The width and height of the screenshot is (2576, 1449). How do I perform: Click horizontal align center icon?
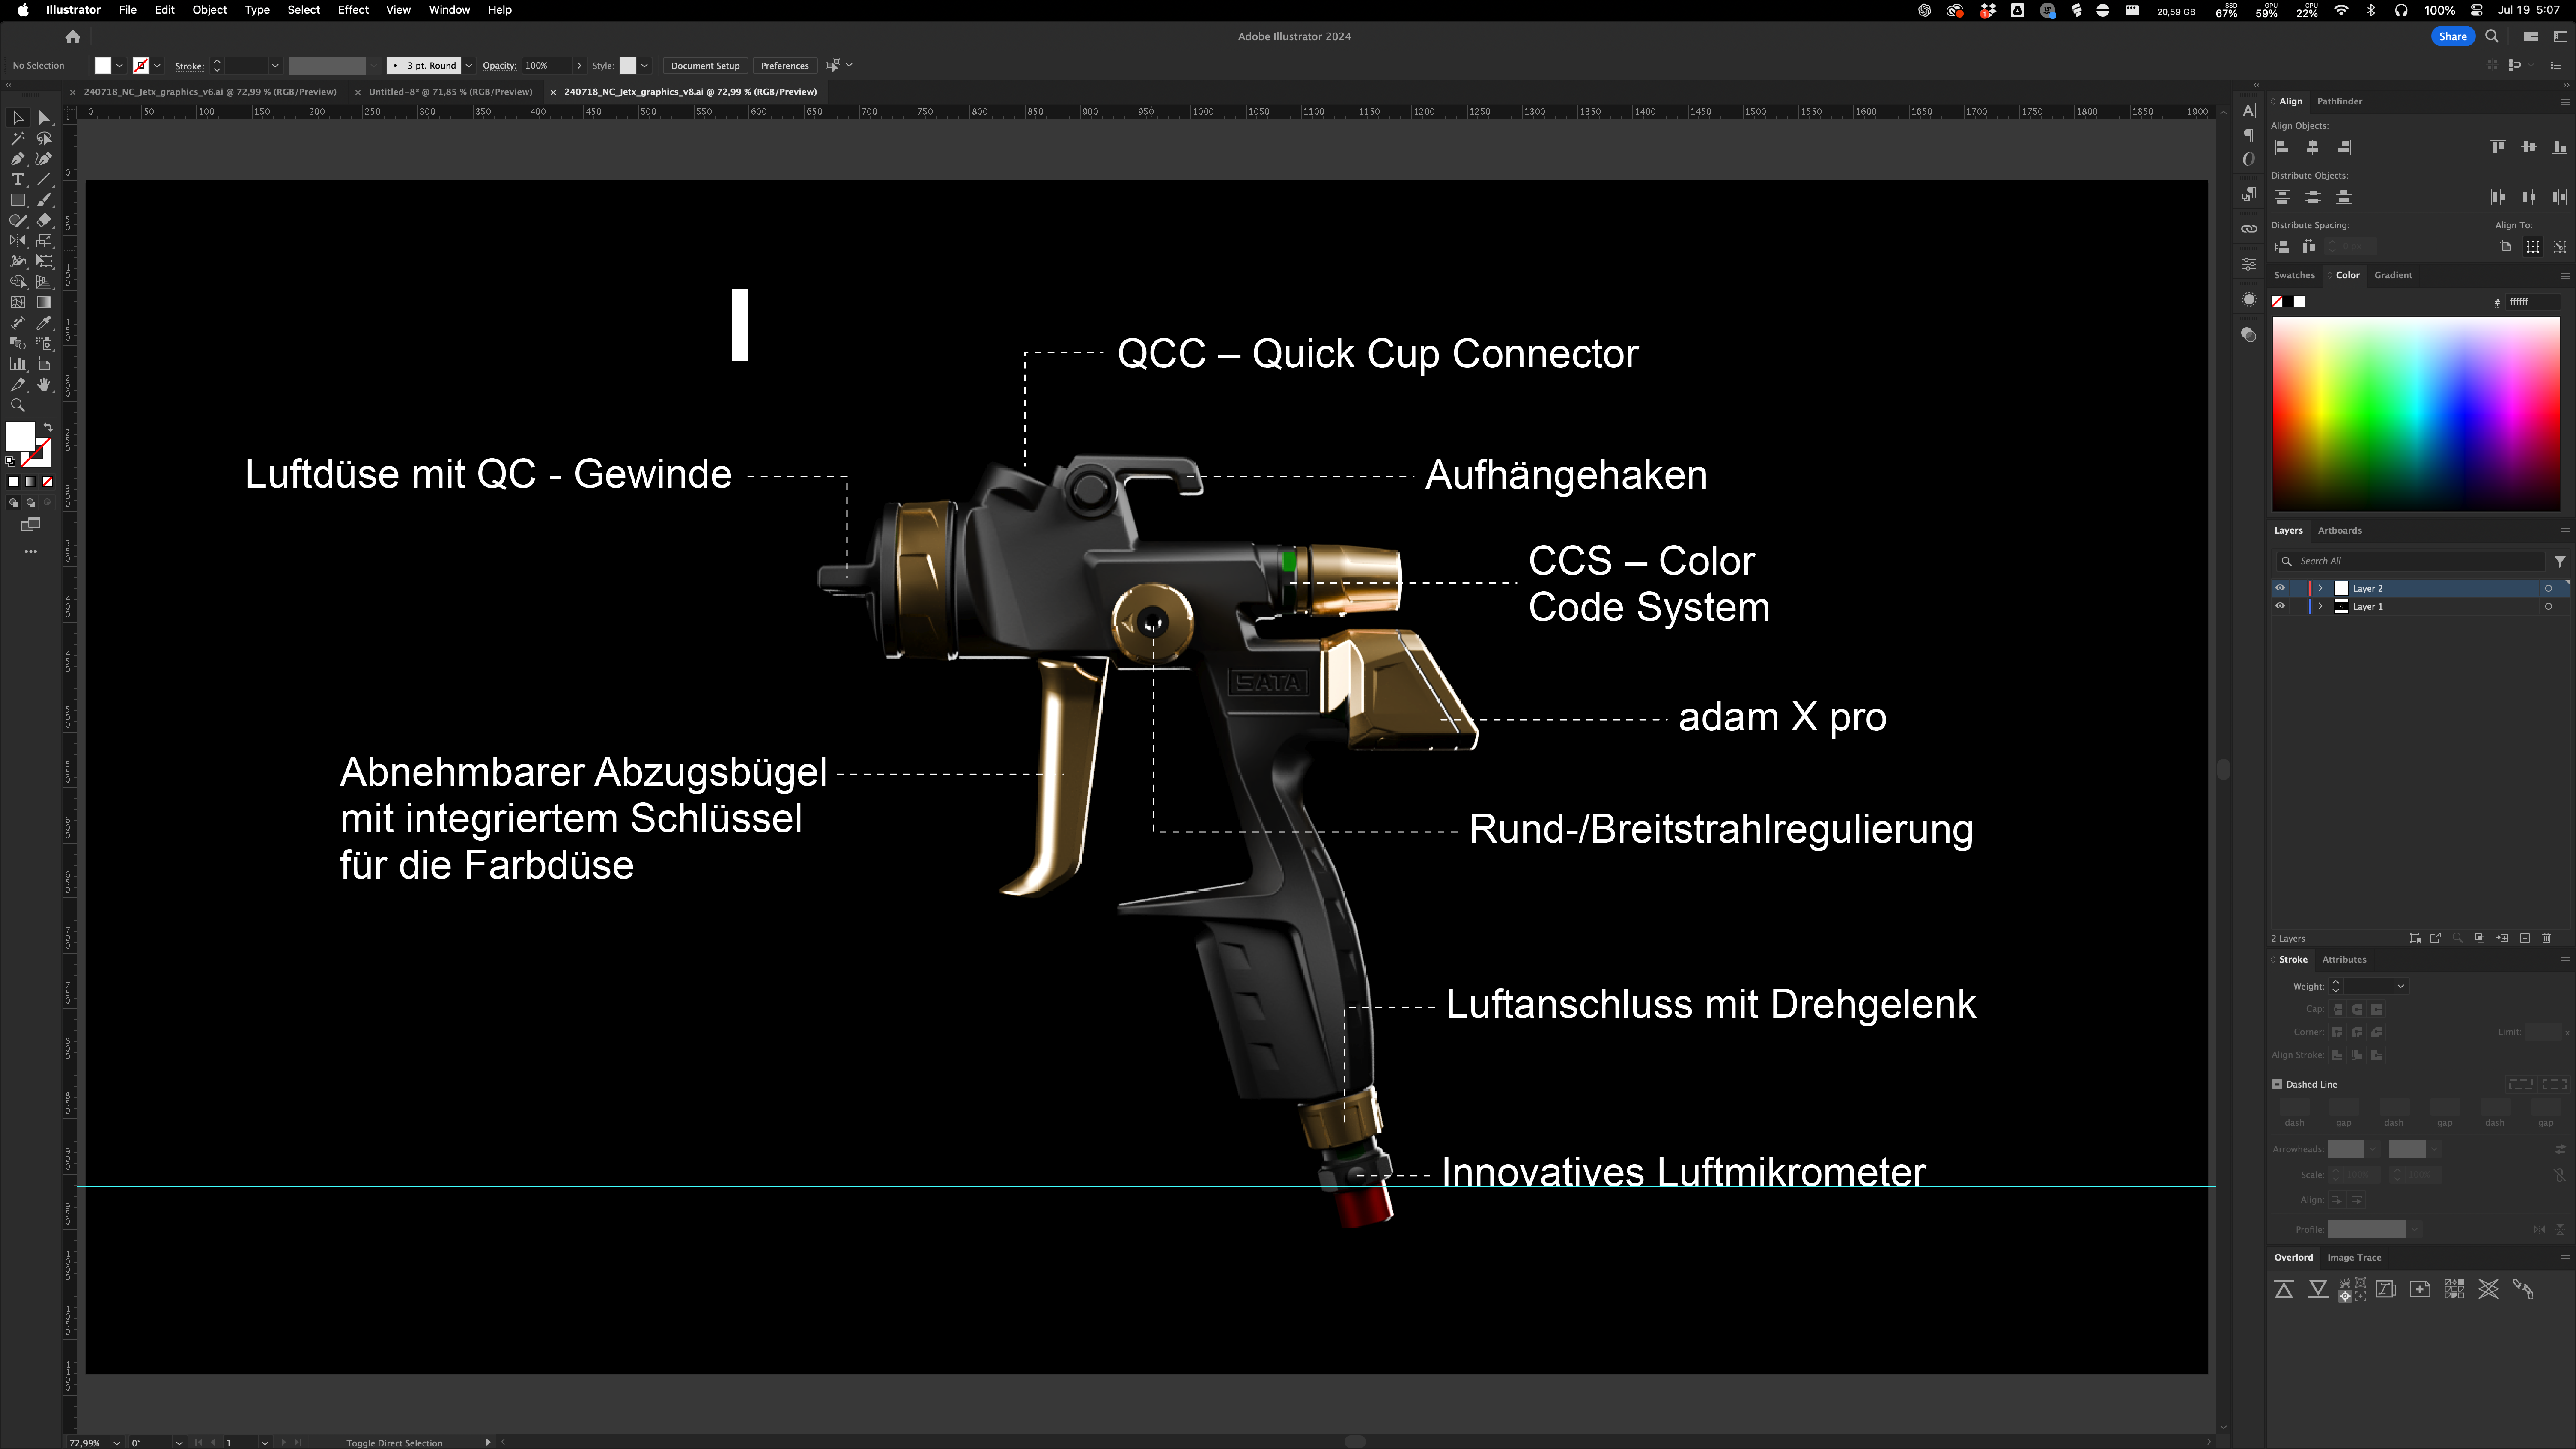click(2313, 147)
